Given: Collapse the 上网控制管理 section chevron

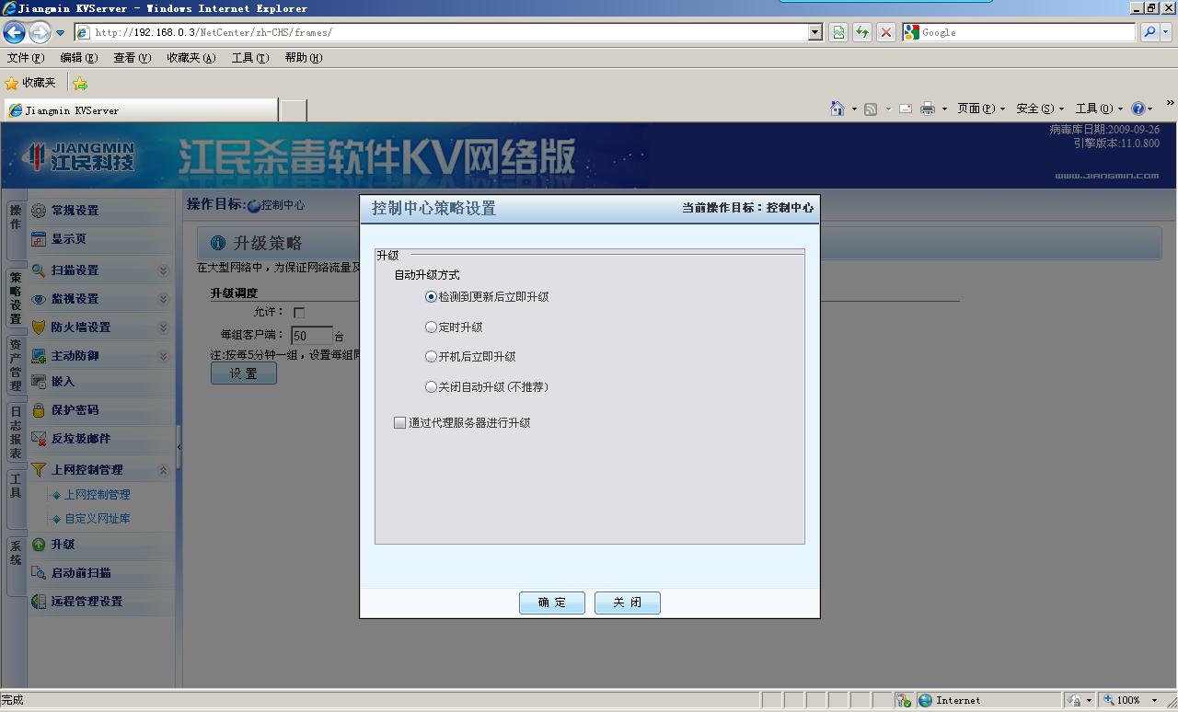Looking at the screenshot, I should pyautogui.click(x=163, y=470).
